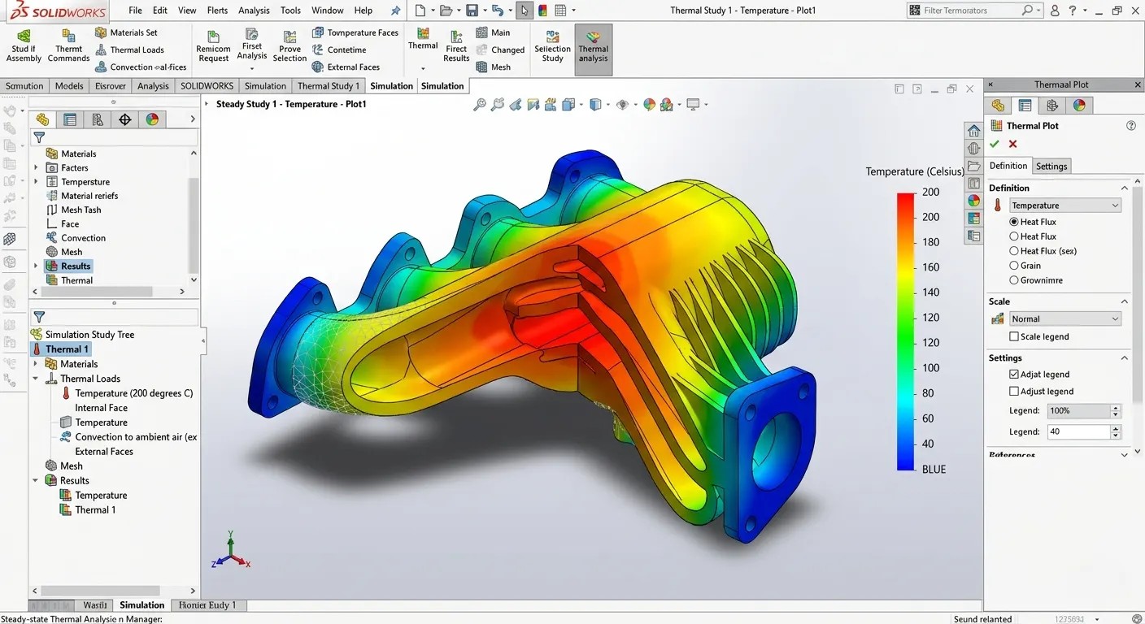Screen dimensions: 1145x624
Task: Open the Tools menu
Action: (x=290, y=11)
